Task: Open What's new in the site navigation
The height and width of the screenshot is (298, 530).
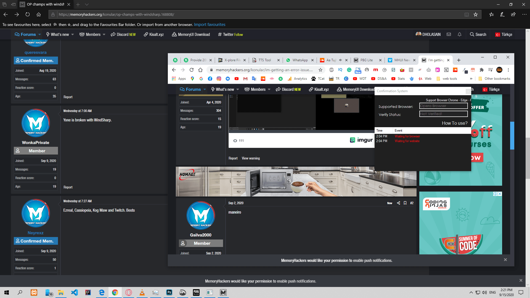Action: (57, 34)
